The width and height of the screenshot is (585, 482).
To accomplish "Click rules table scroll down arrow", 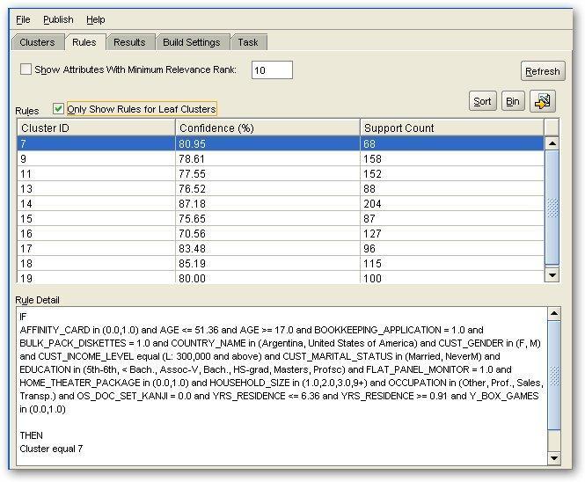I will click(552, 275).
